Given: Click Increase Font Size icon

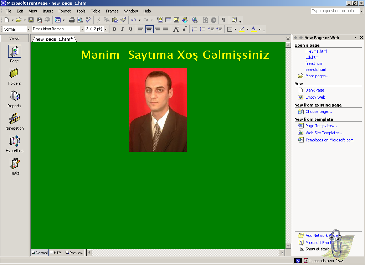Looking at the screenshot, I should (x=176, y=29).
